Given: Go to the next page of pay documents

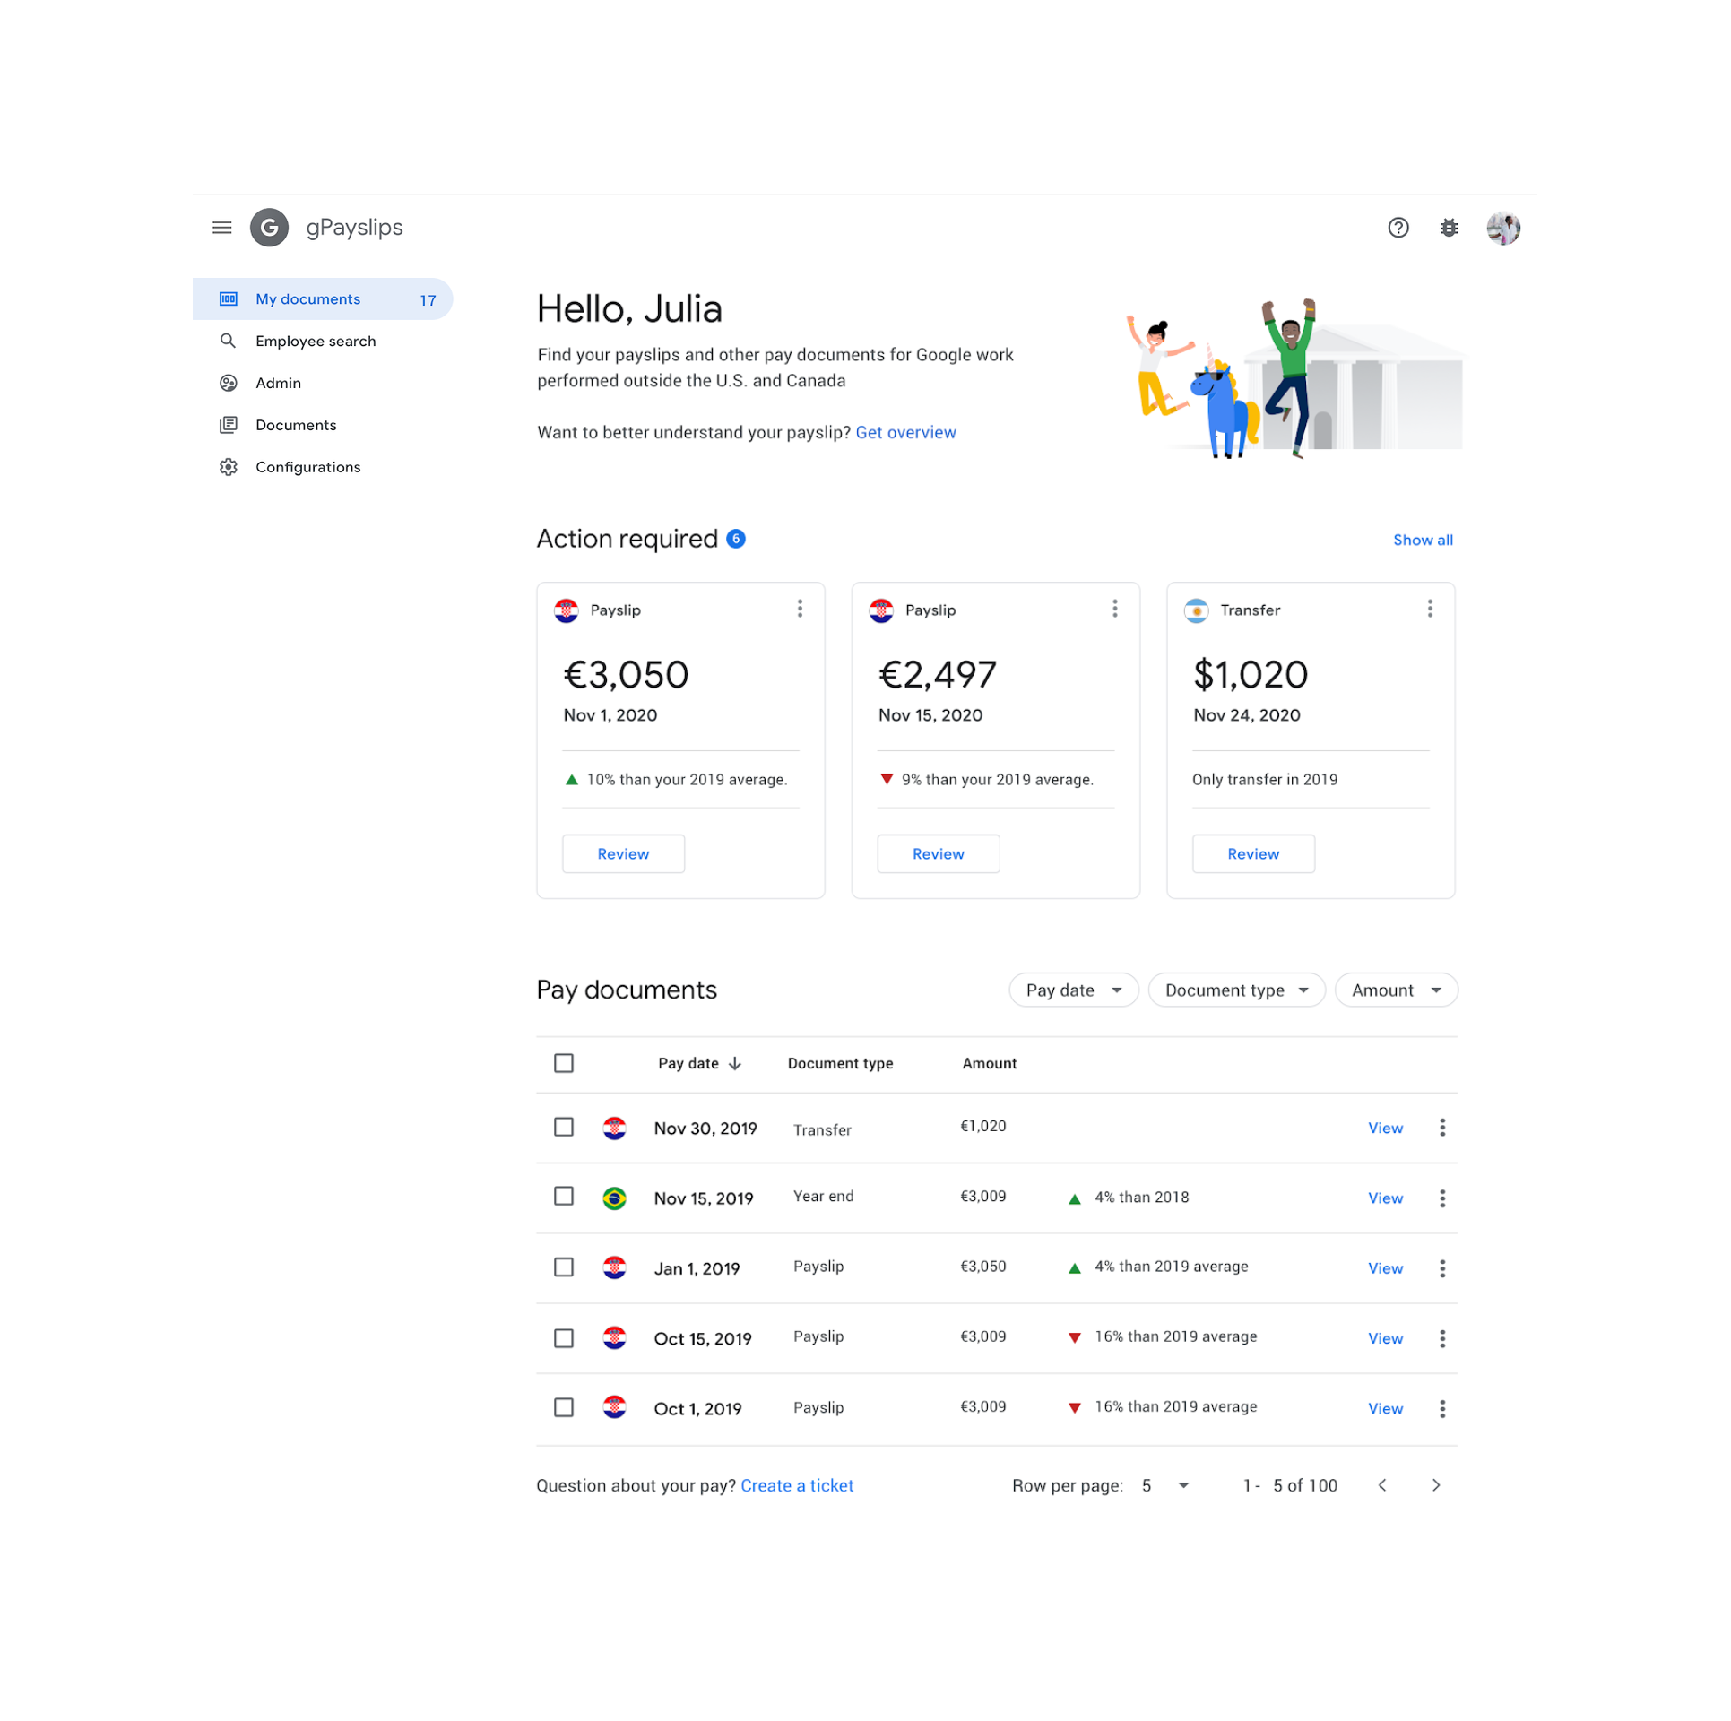Looking at the screenshot, I should tap(1436, 1485).
